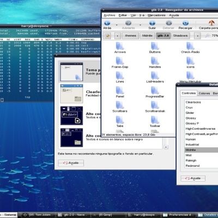218x218 pixels.
Task: Select Midnite in the controls list
Action: pos(201,150)
